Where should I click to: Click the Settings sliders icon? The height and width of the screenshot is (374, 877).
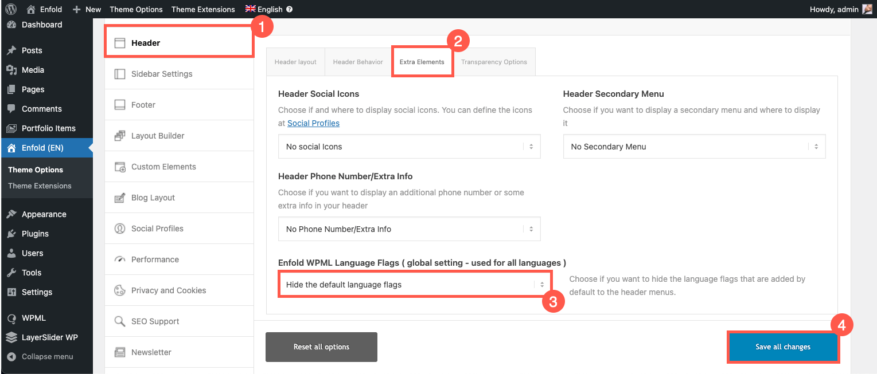pos(11,292)
